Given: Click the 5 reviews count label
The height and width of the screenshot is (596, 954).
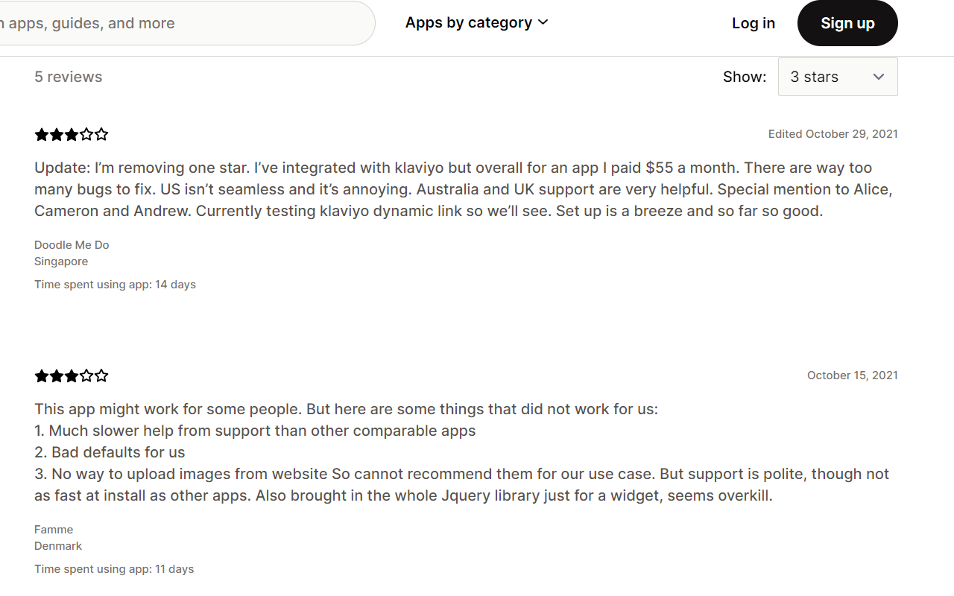Looking at the screenshot, I should [69, 77].
